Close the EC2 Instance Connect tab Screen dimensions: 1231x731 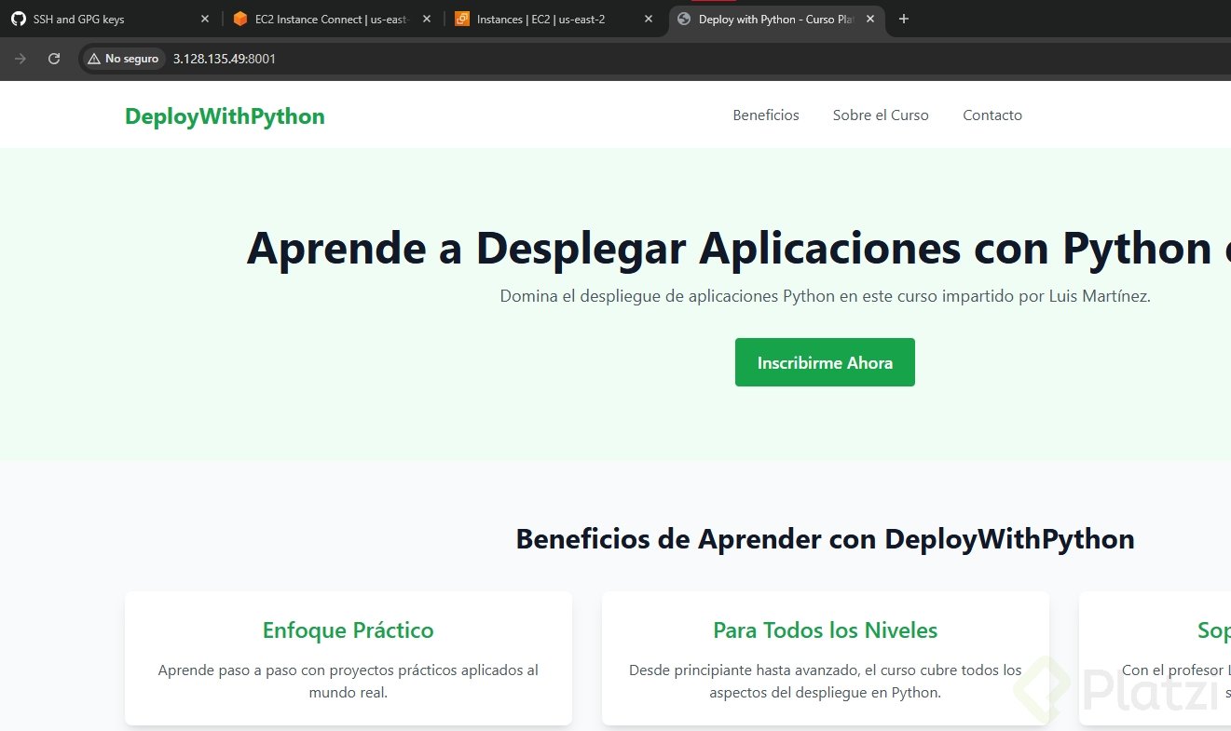427,19
